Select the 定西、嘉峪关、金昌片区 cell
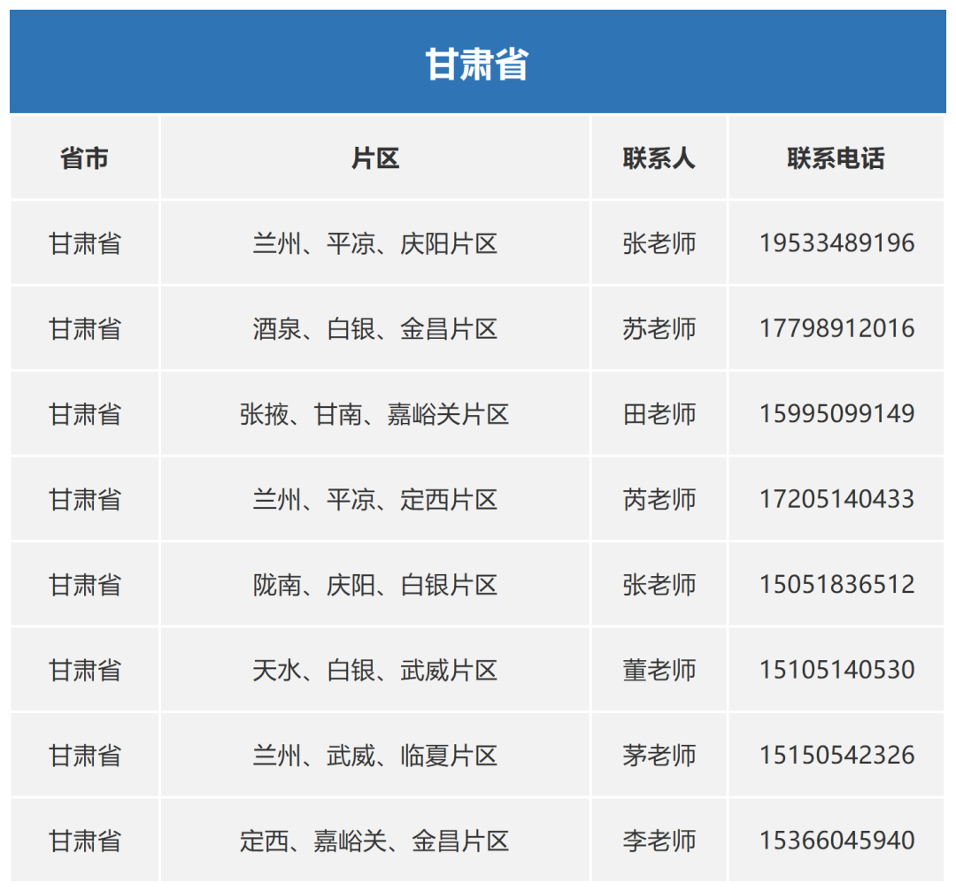This screenshot has height=891, width=956. pyautogui.click(x=375, y=840)
